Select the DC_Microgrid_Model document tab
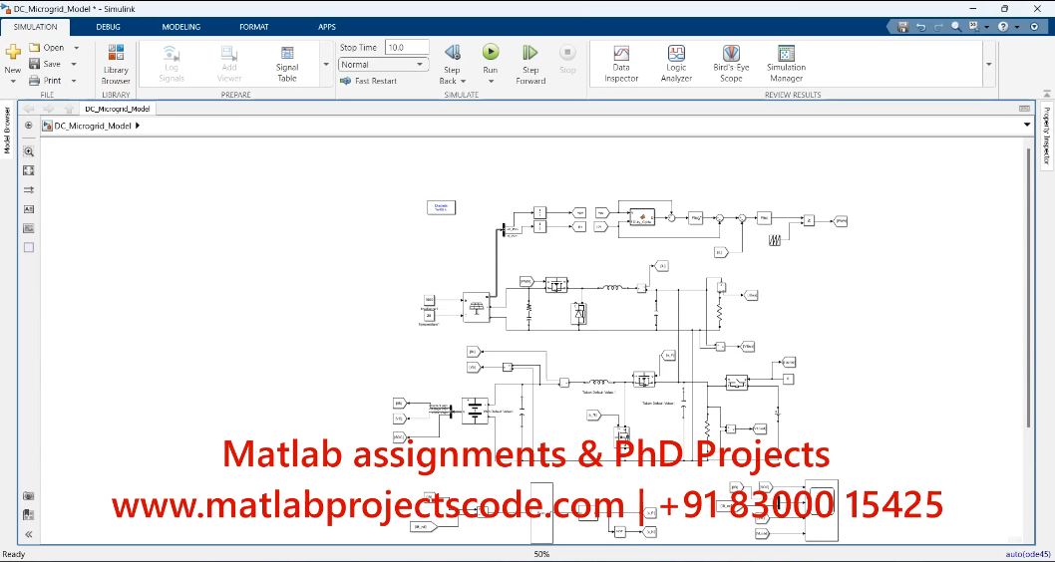The width and height of the screenshot is (1055, 562). (118, 109)
